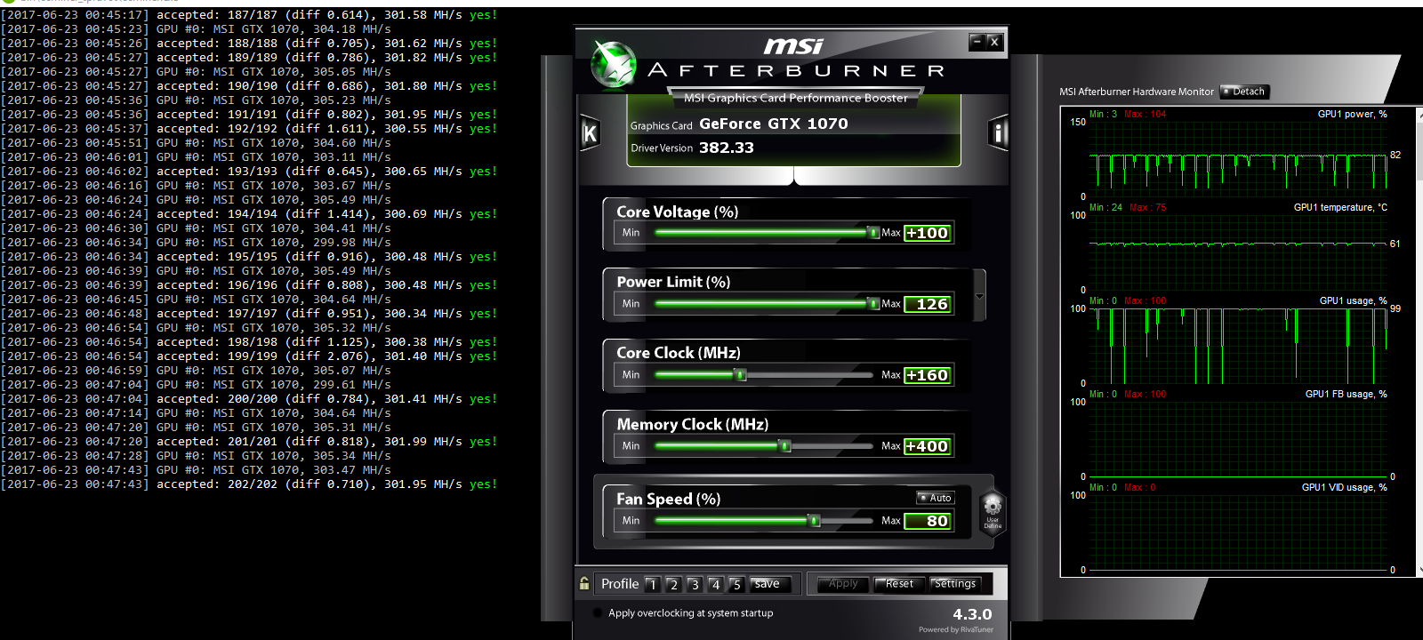Click the Fan Speed slider handle
The height and width of the screenshot is (640, 1423).
click(x=814, y=521)
